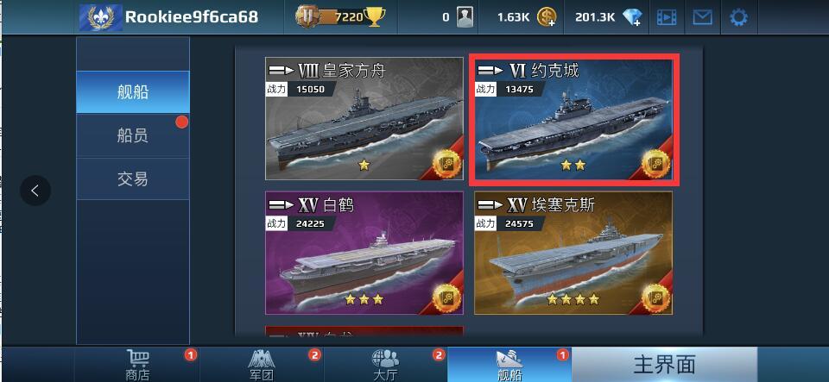Click the upgrade gear badge on 皇家方舟
Image resolution: width=829 pixels, height=382 pixels.
(x=446, y=164)
